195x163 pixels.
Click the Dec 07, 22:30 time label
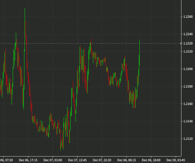coord(102,160)
